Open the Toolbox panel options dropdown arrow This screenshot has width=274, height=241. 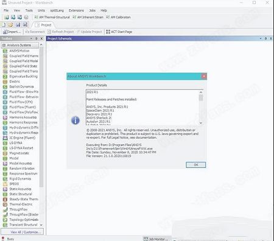(x=31, y=38)
